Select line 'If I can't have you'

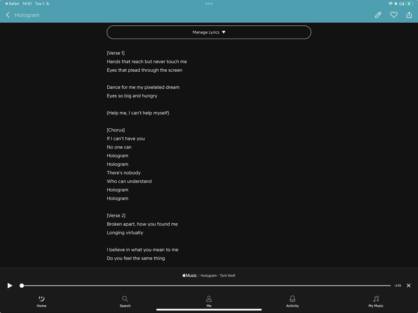[x=126, y=138]
